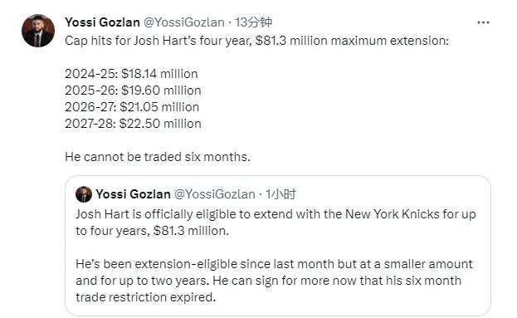Click the @YossiGozlan handle in main tweet
Screen dimensions: 517x318
184,22
